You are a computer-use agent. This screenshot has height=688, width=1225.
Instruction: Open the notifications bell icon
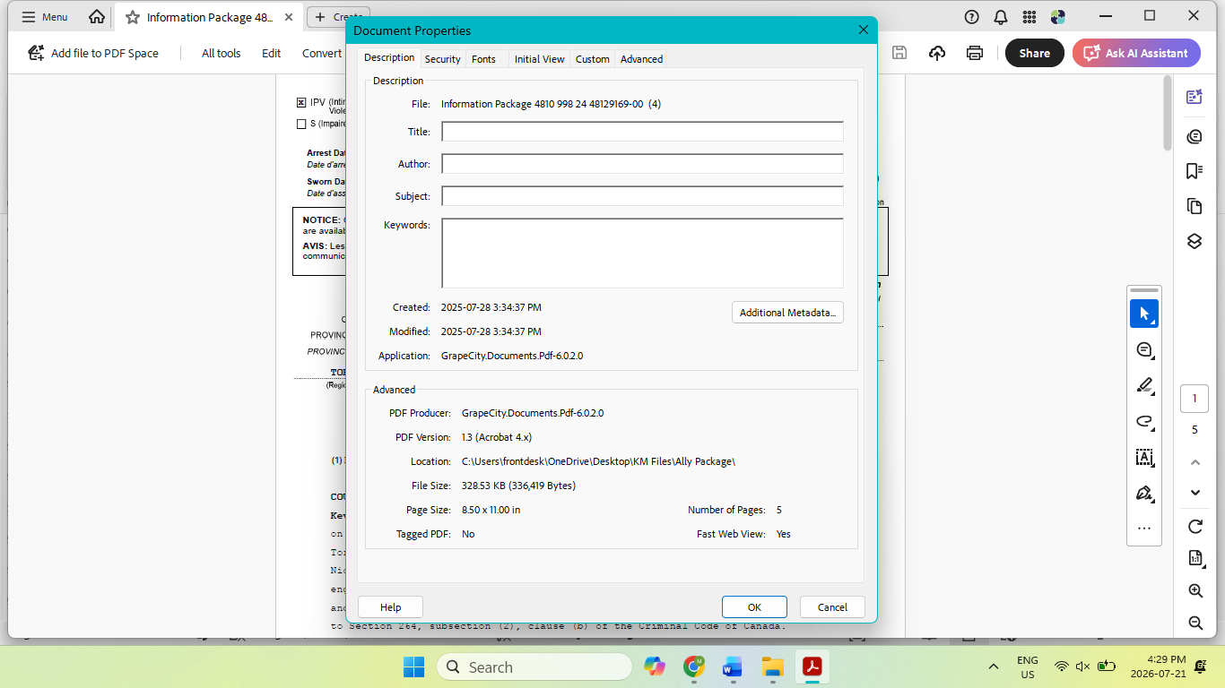tap(1001, 17)
